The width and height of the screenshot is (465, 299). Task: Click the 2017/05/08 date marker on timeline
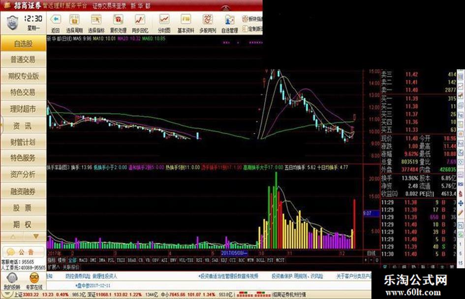(234, 253)
